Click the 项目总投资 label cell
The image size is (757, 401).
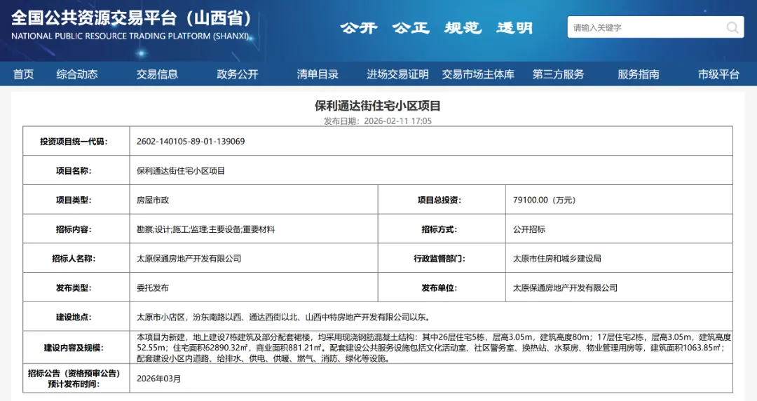[442, 200]
